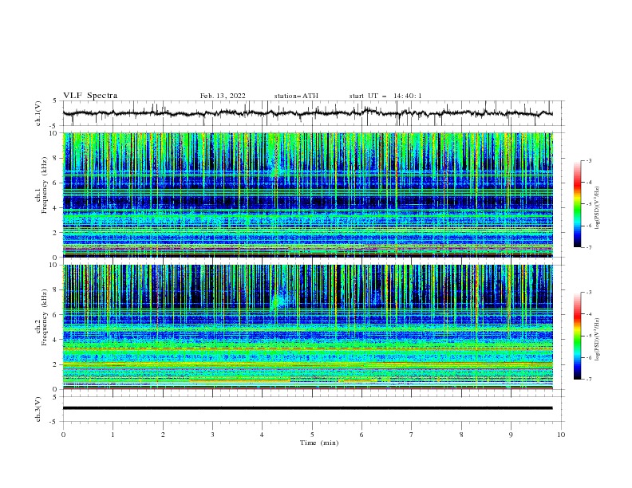632x488 pixels.
Task: Click the 'ch.3(V)' axis label
Action: coord(38,409)
